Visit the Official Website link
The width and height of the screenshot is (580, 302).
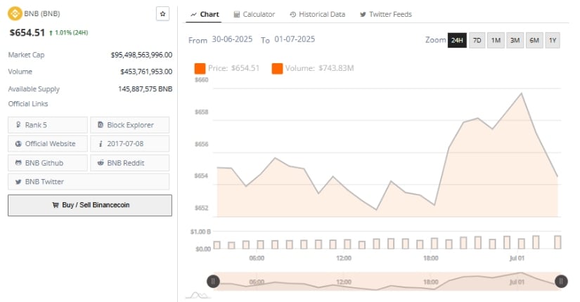pos(48,144)
